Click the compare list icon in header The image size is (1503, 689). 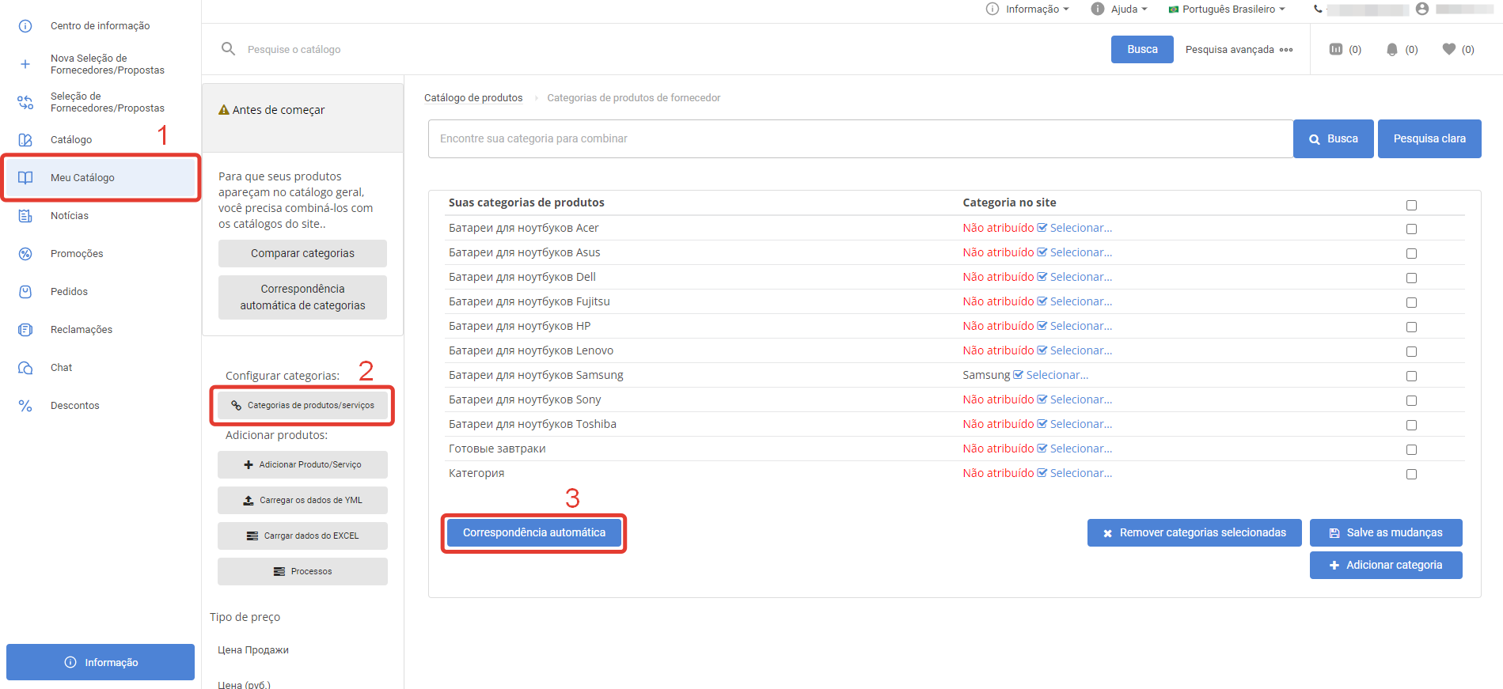click(1336, 49)
